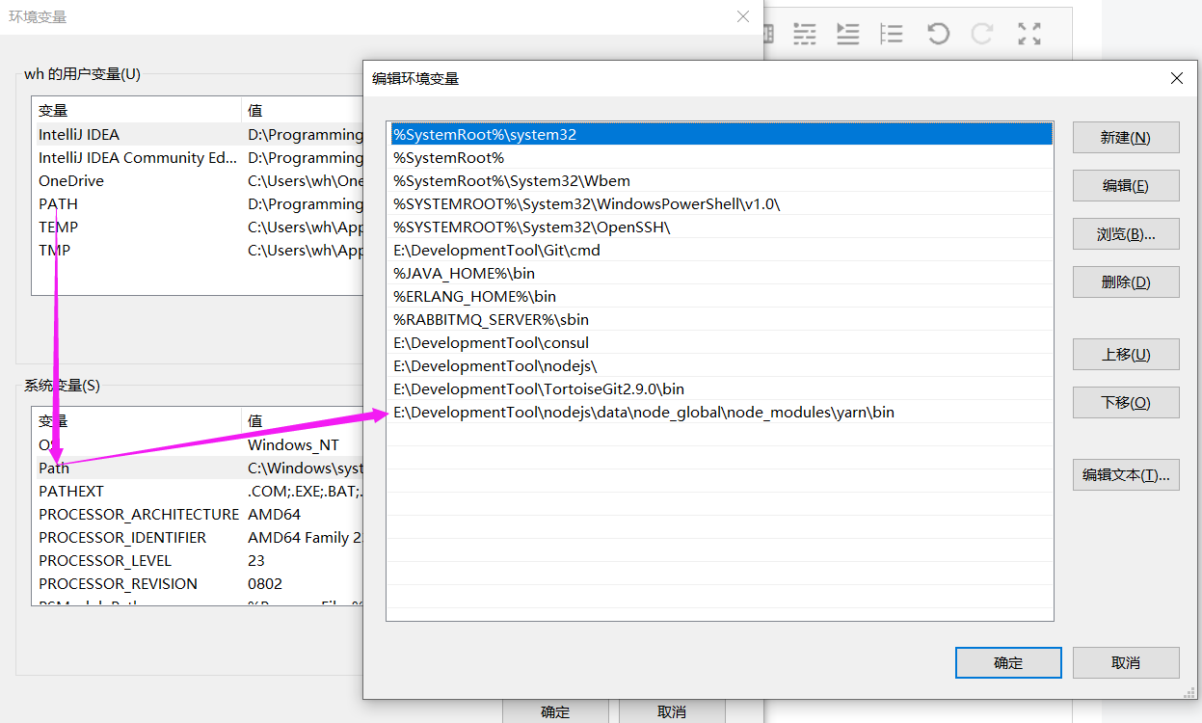This screenshot has height=723, width=1202.
Task: Select the %SystemRoot%\system32 entry
Action: coord(720,134)
